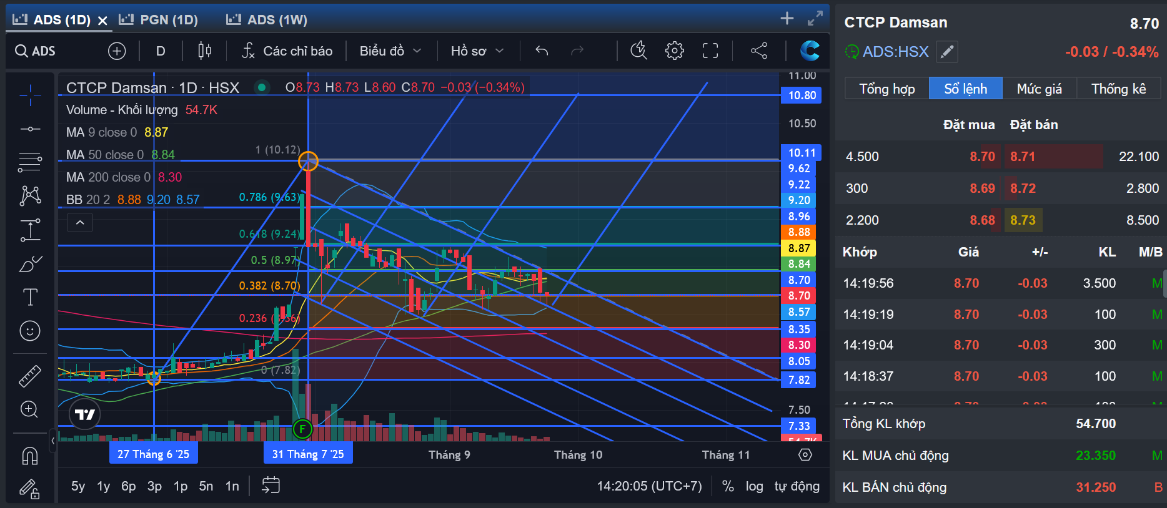
Task: Open the pattern drawing tools
Action: [x=30, y=196]
